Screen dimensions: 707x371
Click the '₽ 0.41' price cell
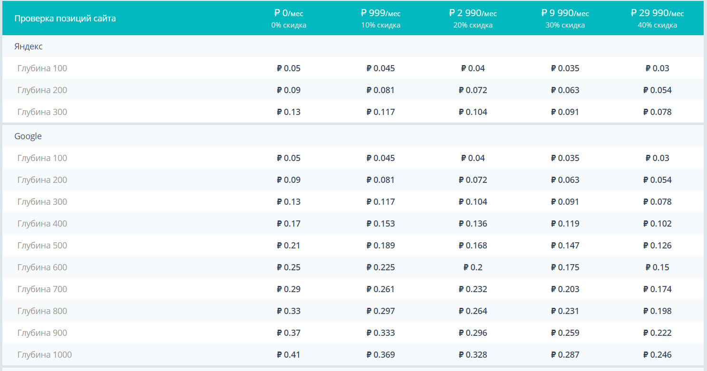coord(289,355)
